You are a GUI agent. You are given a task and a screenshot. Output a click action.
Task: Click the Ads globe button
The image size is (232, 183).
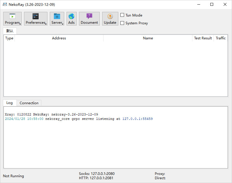click(x=71, y=19)
